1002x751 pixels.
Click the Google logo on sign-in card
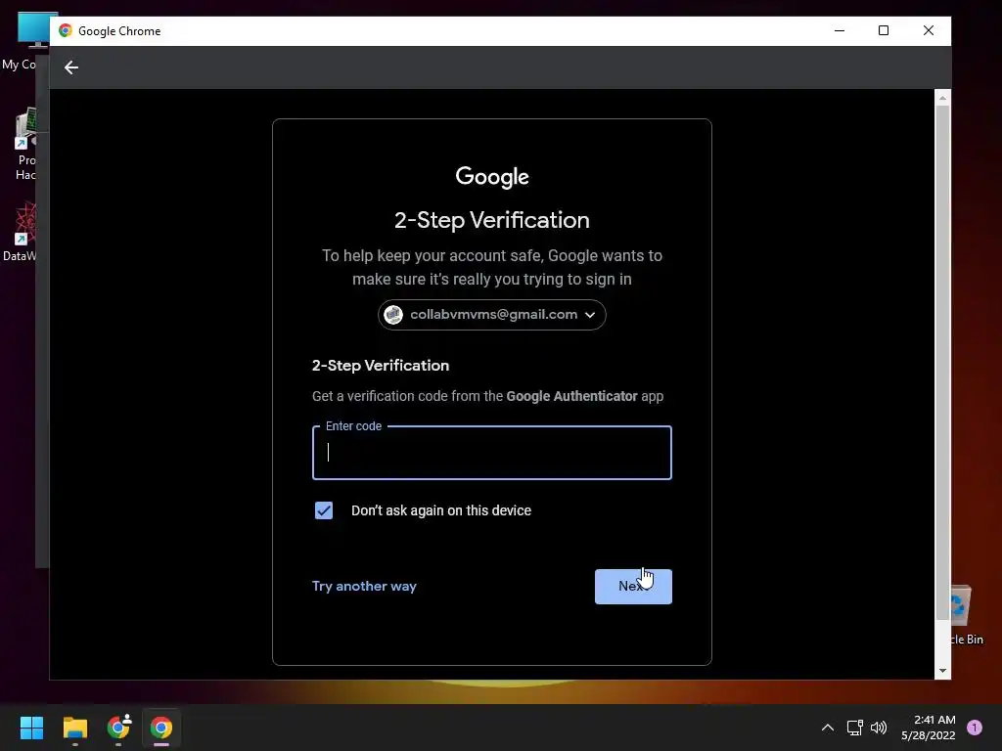[x=491, y=177]
